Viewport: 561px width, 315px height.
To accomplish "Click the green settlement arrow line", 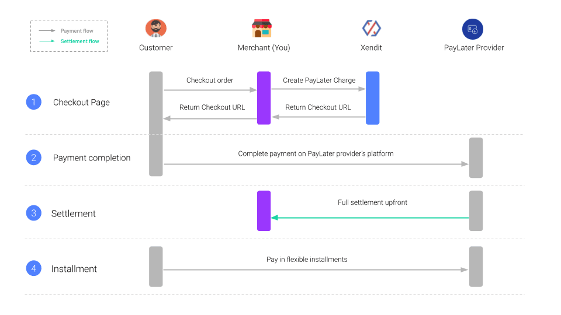I will click(370, 218).
